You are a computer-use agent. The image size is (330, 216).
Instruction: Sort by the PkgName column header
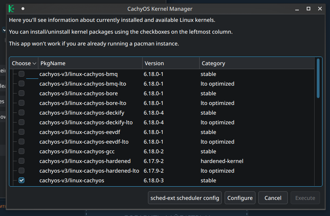(90, 63)
